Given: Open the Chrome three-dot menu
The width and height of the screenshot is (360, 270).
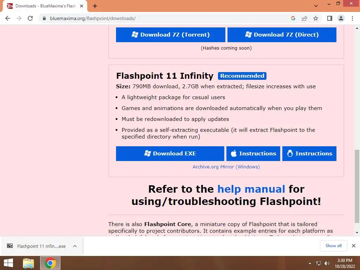Looking at the screenshot, I should point(352,18).
